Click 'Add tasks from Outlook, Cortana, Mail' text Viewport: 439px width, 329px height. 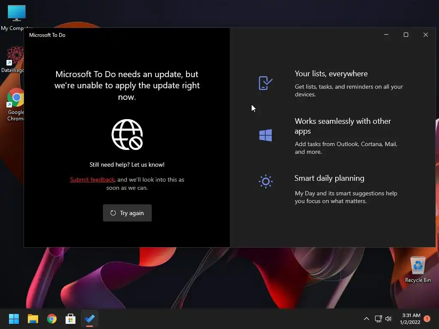[346, 148]
